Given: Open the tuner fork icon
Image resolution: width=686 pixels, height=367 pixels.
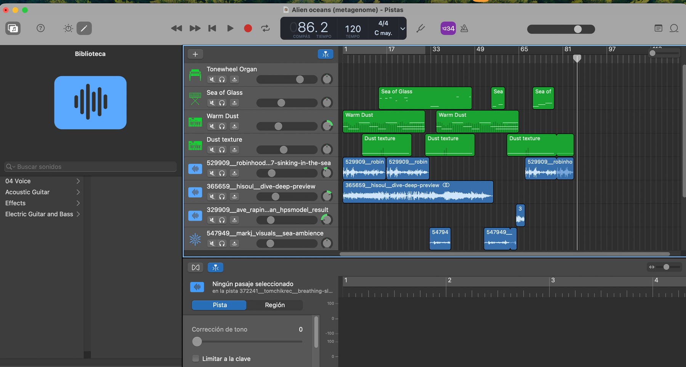Looking at the screenshot, I should pos(421,29).
